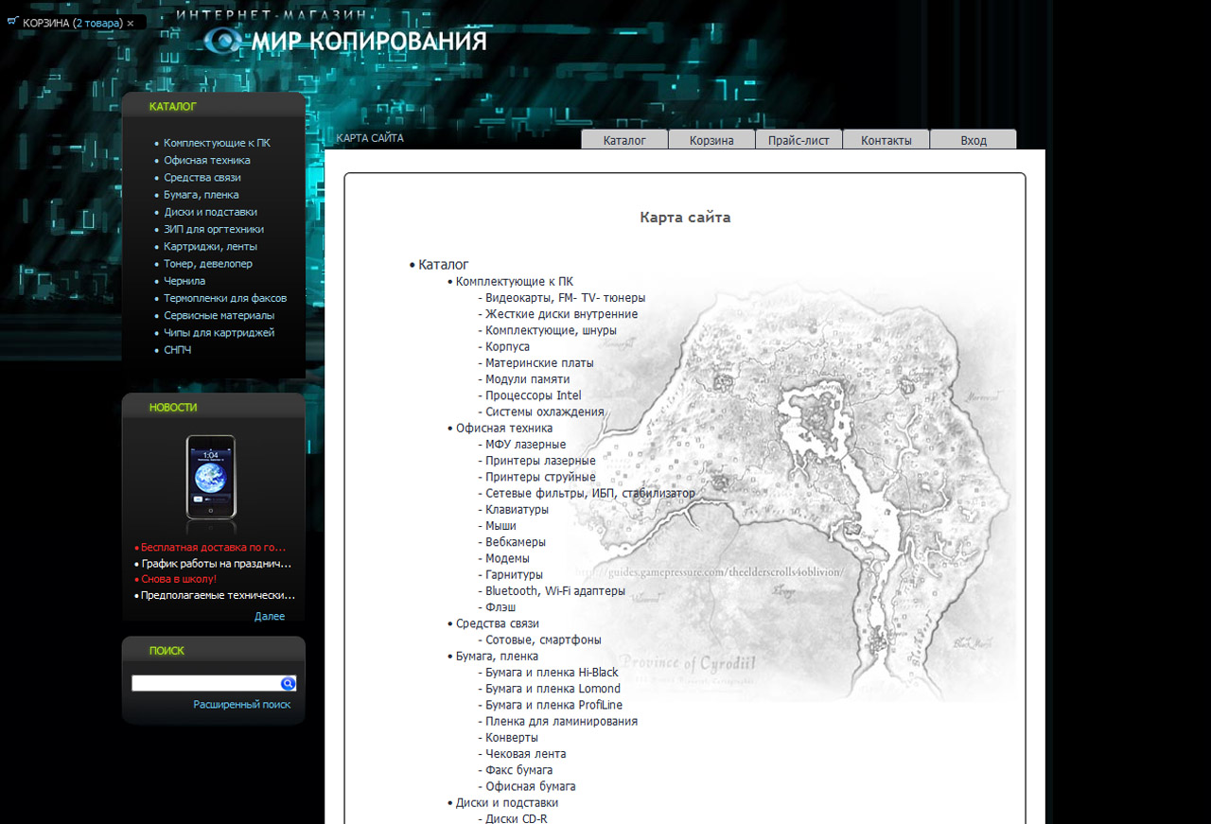Open the Факс бумага site map entry

point(518,770)
